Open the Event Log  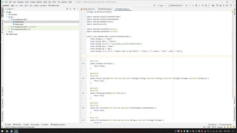pyautogui.click(x=212, y=125)
